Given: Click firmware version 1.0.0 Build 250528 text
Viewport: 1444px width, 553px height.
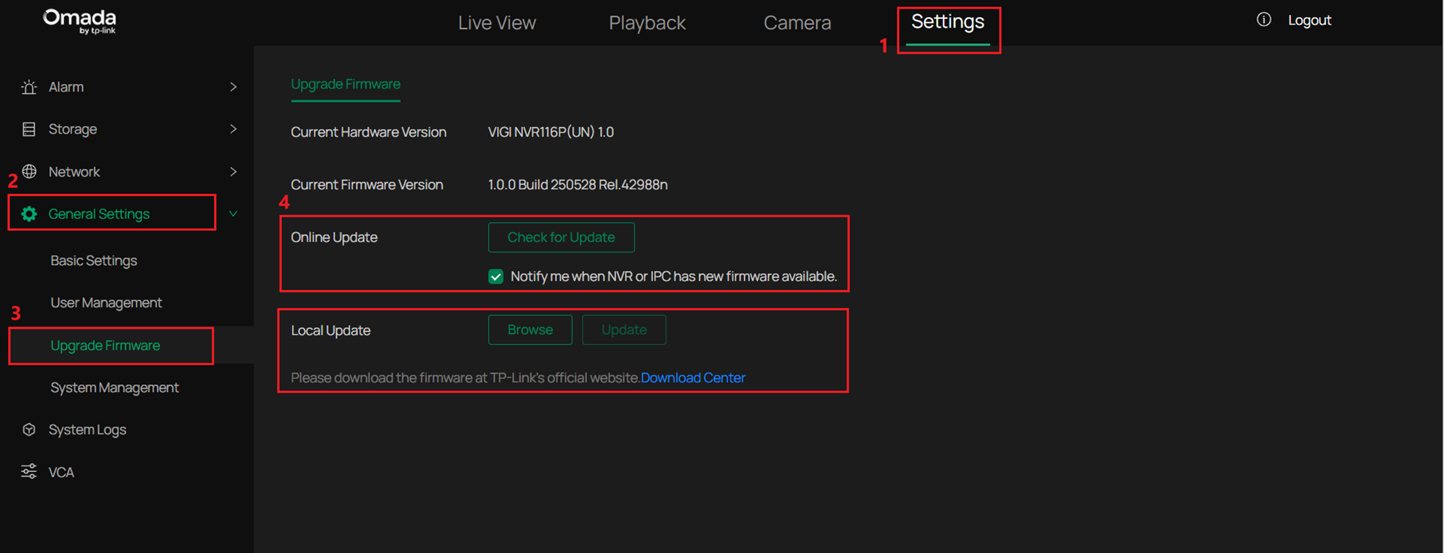Looking at the screenshot, I should click(577, 185).
